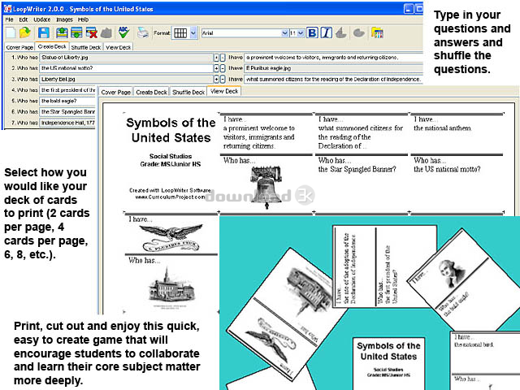Click the Liberty Bell image in preview
The width and height of the screenshot is (520, 390).
tap(266, 187)
